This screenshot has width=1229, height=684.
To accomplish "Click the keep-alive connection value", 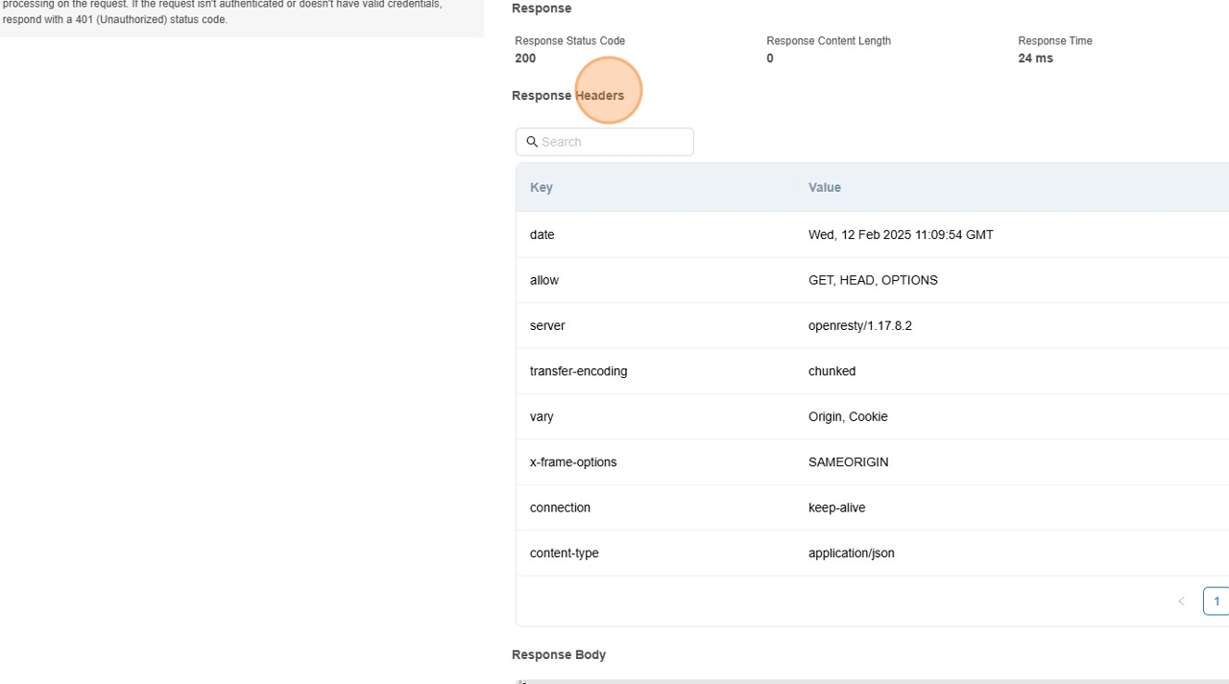I will (836, 507).
